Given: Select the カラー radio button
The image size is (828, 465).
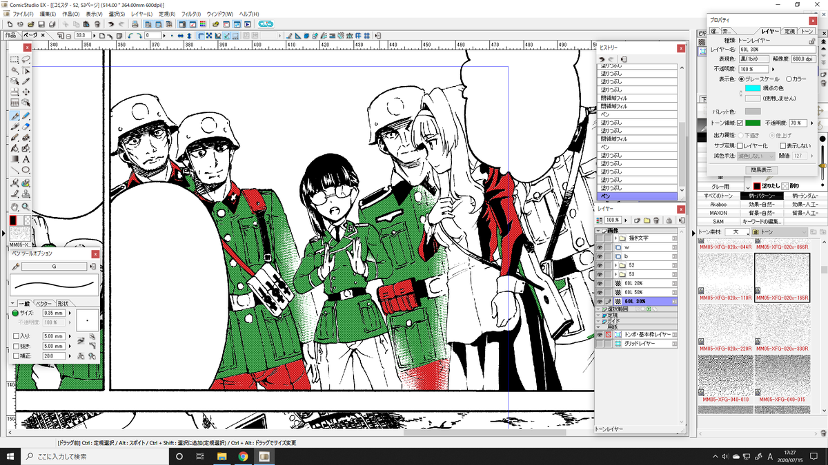Looking at the screenshot, I should [789, 79].
